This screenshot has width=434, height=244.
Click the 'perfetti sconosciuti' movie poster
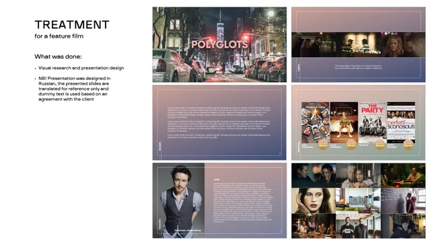tap(401, 122)
